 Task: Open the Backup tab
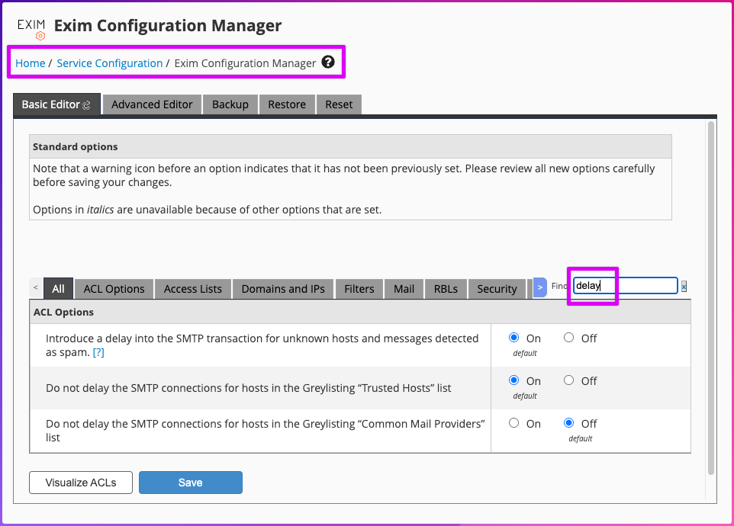tap(230, 104)
